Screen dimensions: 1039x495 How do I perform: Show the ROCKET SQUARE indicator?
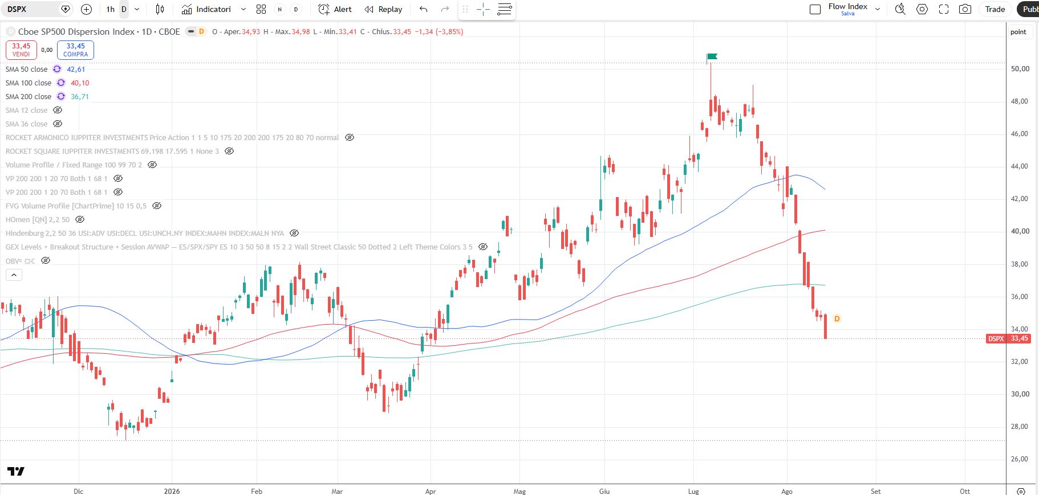pyautogui.click(x=229, y=151)
